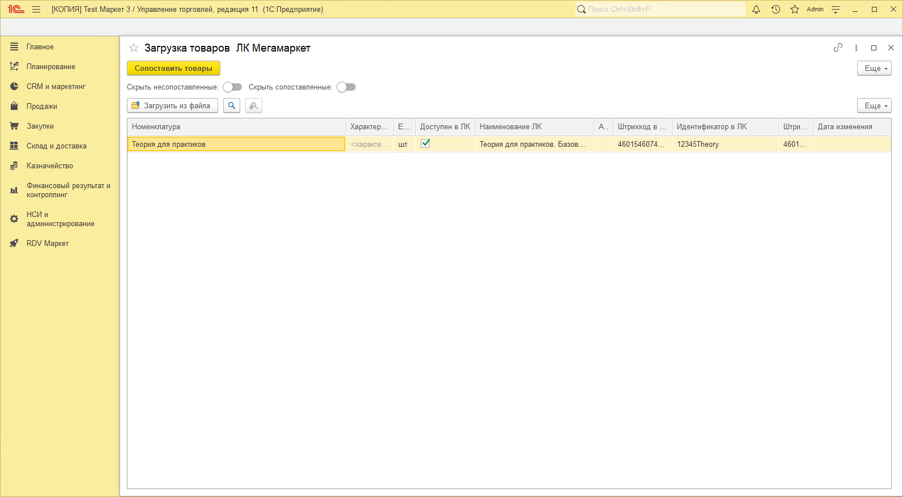This screenshot has height=497, width=903.
Task: Sort by Номенклатура column header
Action: 236,126
